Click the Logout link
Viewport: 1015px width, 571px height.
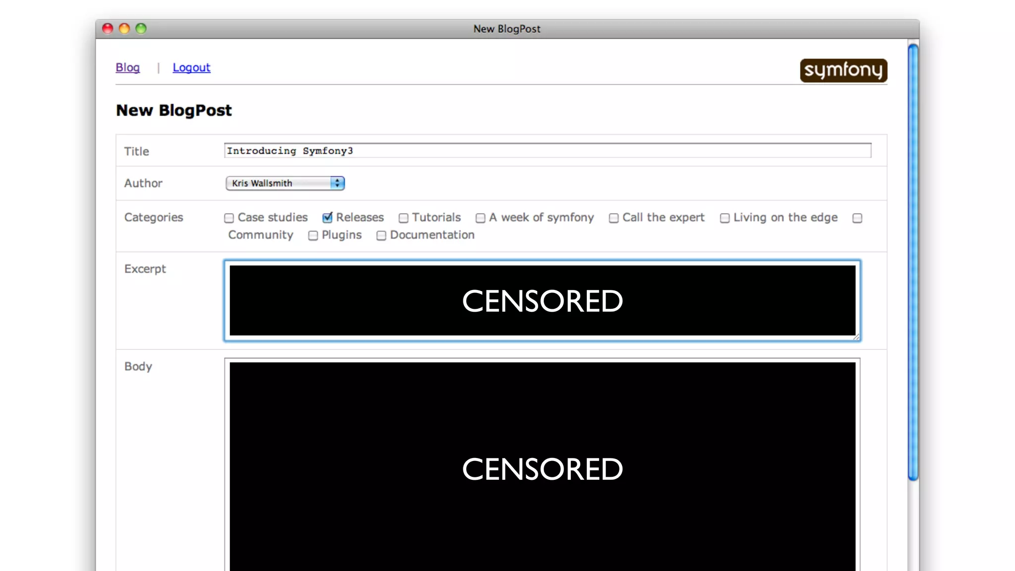coord(191,67)
